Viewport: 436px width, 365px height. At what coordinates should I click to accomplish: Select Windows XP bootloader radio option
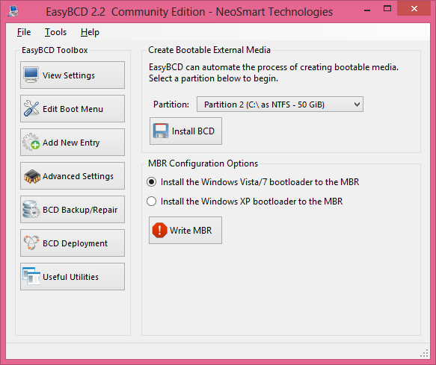[152, 202]
